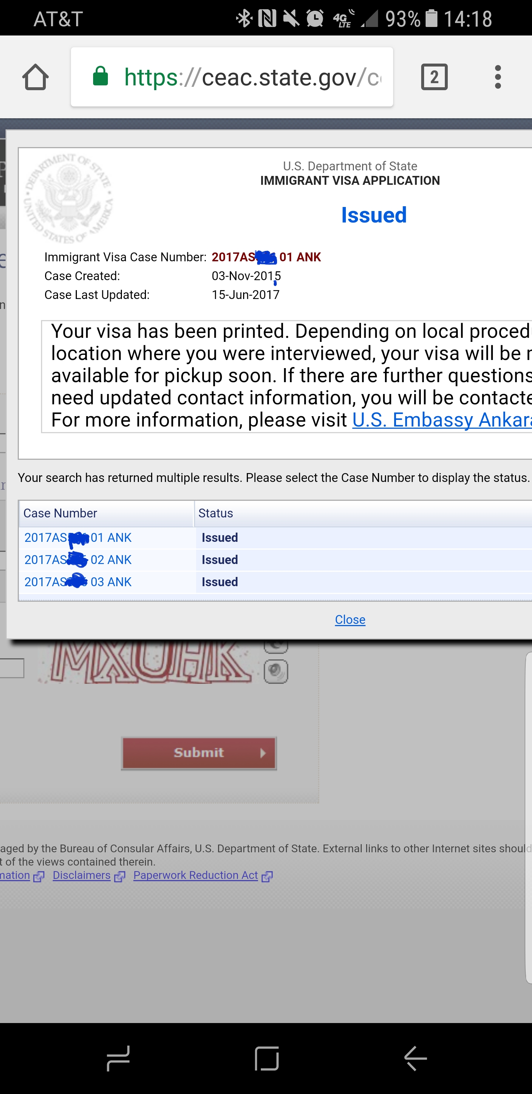Image resolution: width=532 pixels, height=1094 pixels.
Task: Open the Chrome three-dot menu
Action: point(498,77)
